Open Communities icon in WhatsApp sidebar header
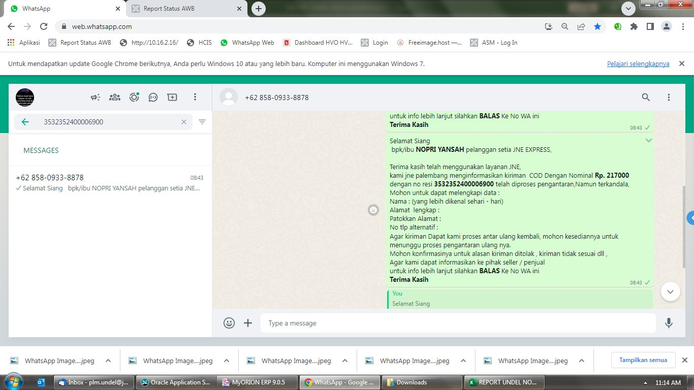 (115, 97)
